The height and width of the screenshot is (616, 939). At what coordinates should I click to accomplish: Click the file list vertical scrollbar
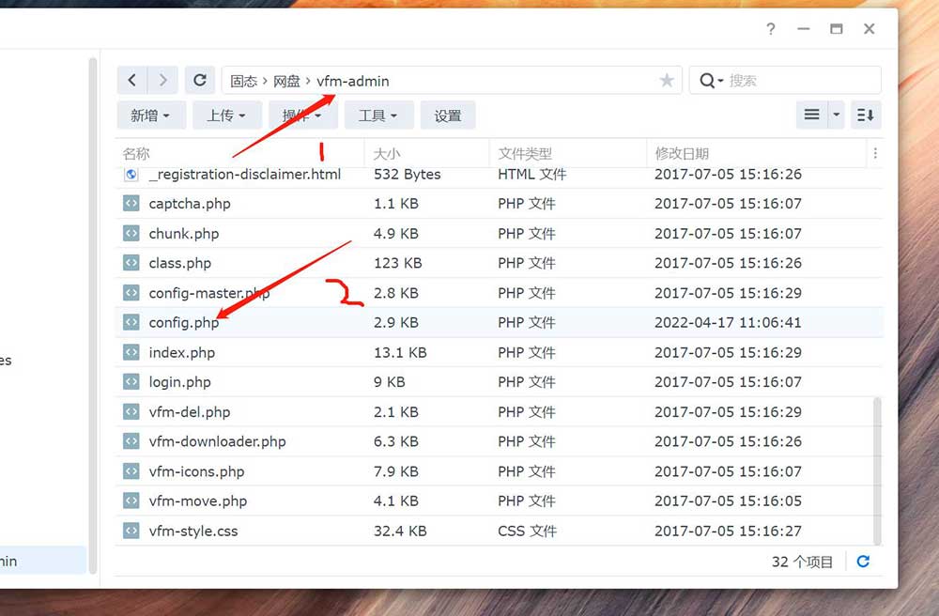tap(877, 470)
